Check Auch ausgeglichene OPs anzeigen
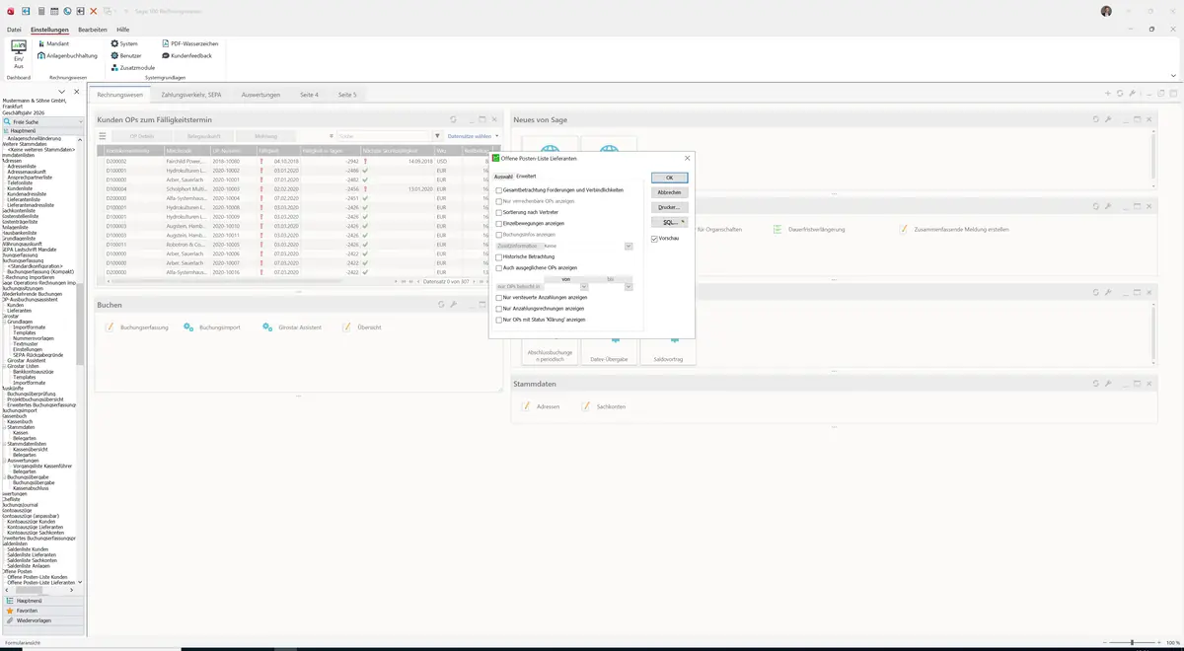This screenshot has width=1184, height=651. pyautogui.click(x=499, y=268)
